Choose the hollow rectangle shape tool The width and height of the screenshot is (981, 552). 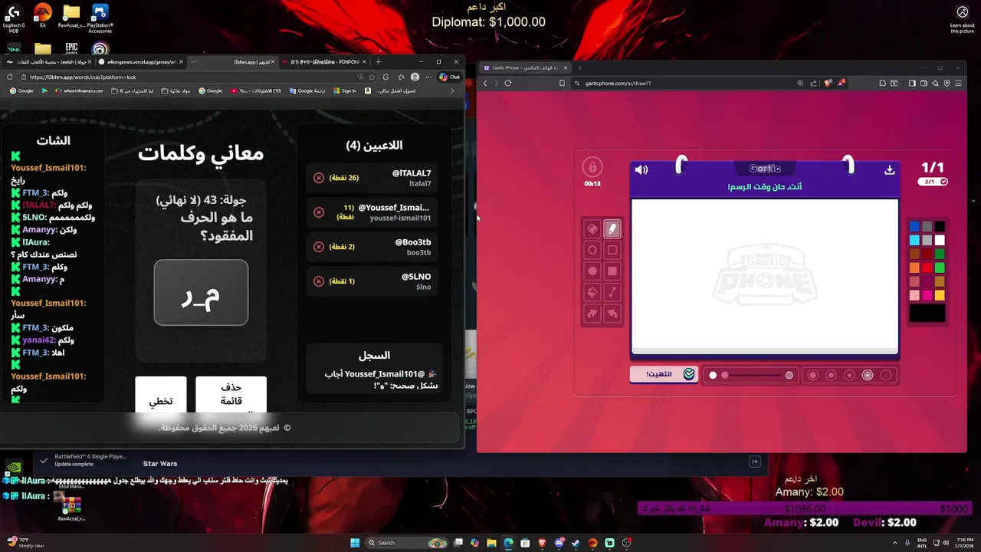[x=612, y=250]
